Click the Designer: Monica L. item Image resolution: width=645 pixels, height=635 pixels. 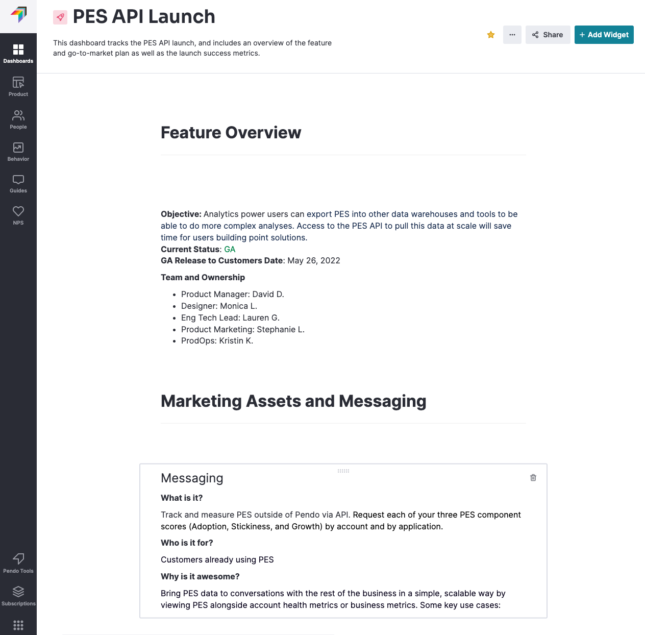click(219, 306)
